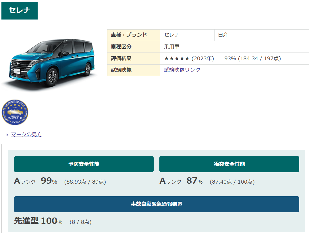Open the マークの見方 link

click(26, 135)
